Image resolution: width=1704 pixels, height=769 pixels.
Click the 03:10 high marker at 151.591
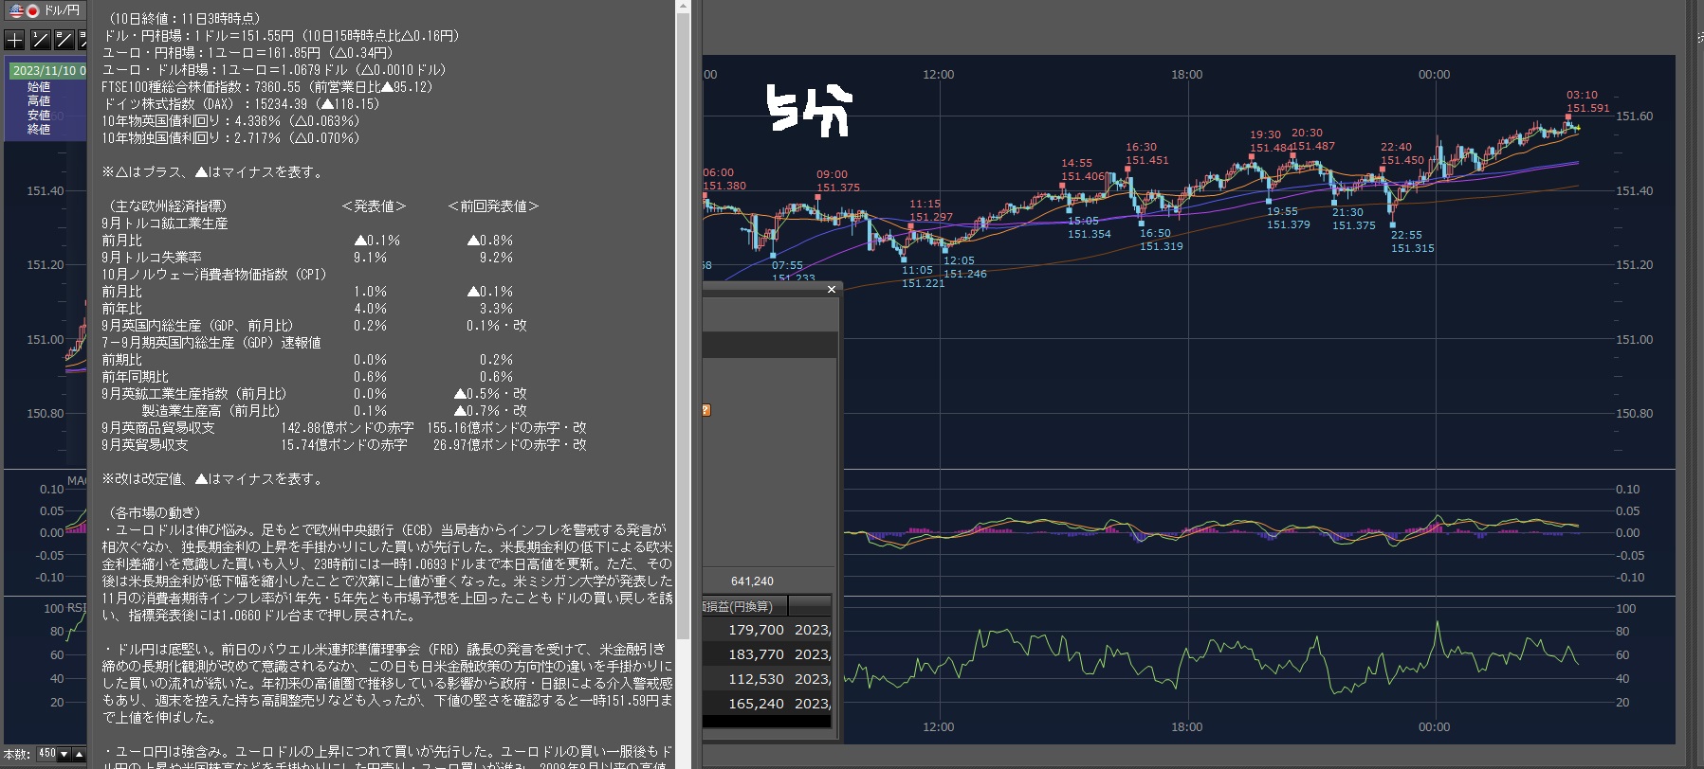pyautogui.click(x=1568, y=117)
